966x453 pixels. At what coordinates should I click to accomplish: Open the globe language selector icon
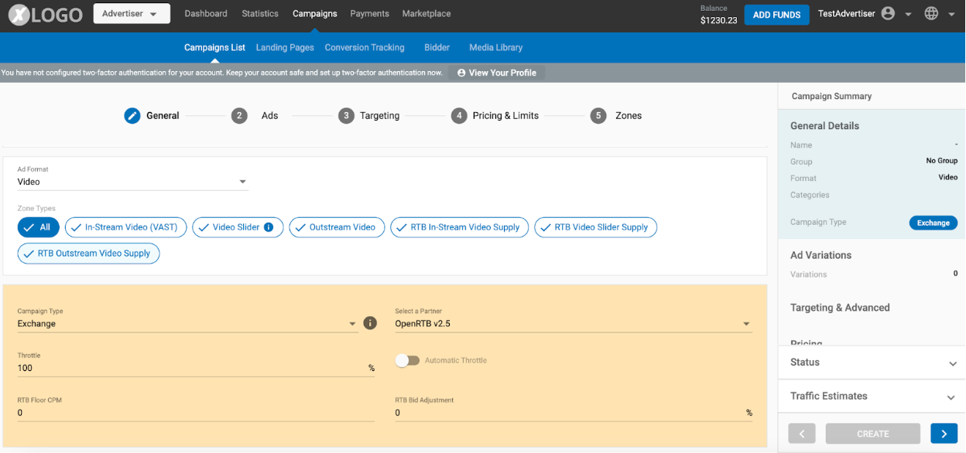click(931, 13)
